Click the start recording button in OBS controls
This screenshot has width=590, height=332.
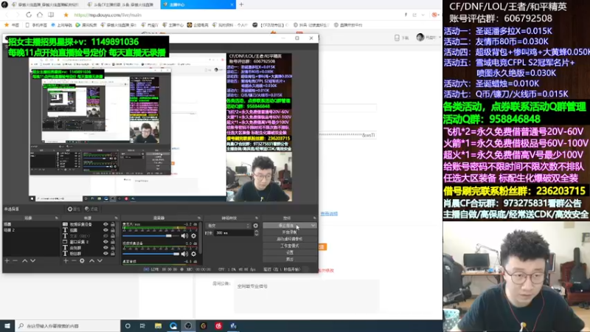(289, 232)
